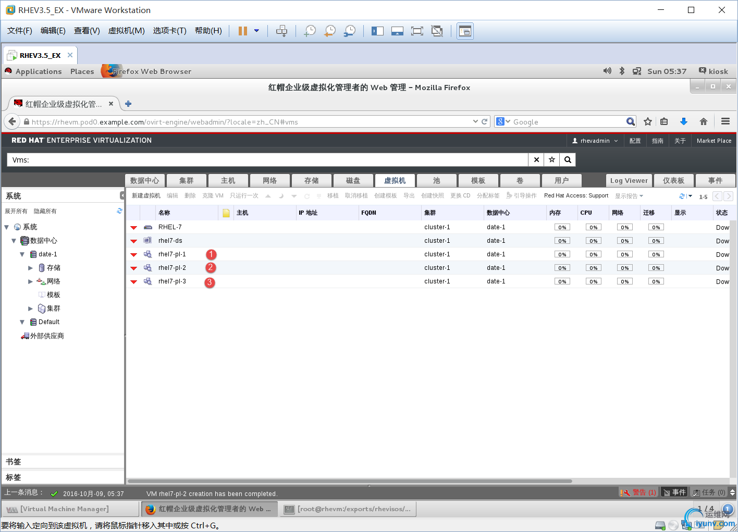Viewport: 738px width, 532px height.
Task: Open VMware 选项卡(T) menu
Action: (169, 31)
